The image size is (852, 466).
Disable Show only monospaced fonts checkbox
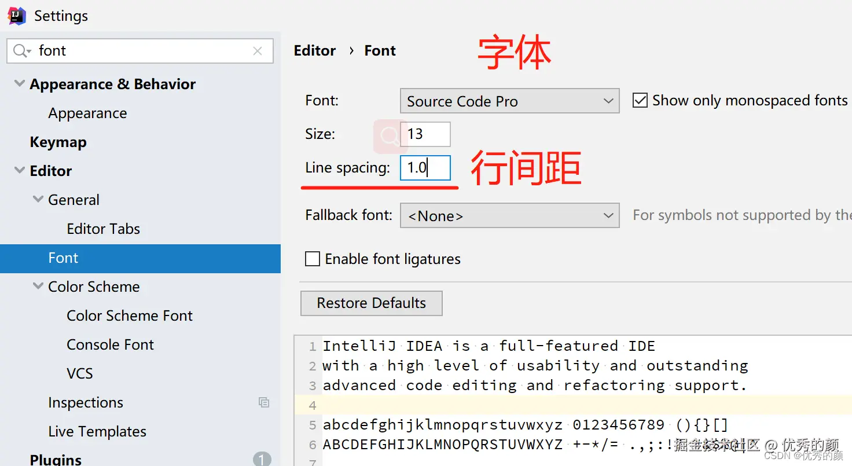click(x=640, y=101)
